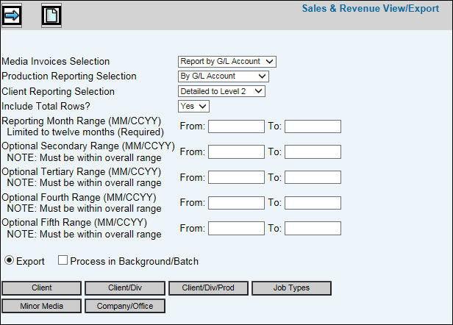
Task: Change Include Total Rows dropdown
Action: pos(194,106)
